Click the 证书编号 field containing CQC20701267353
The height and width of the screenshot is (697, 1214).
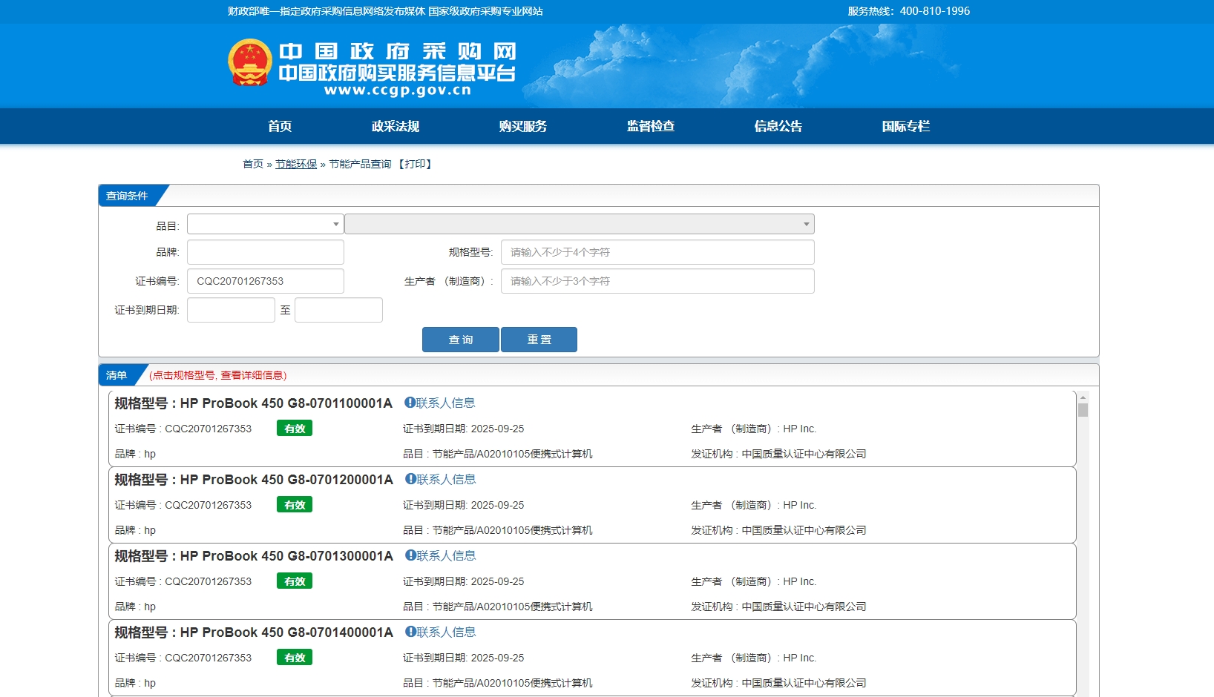tap(266, 281)
